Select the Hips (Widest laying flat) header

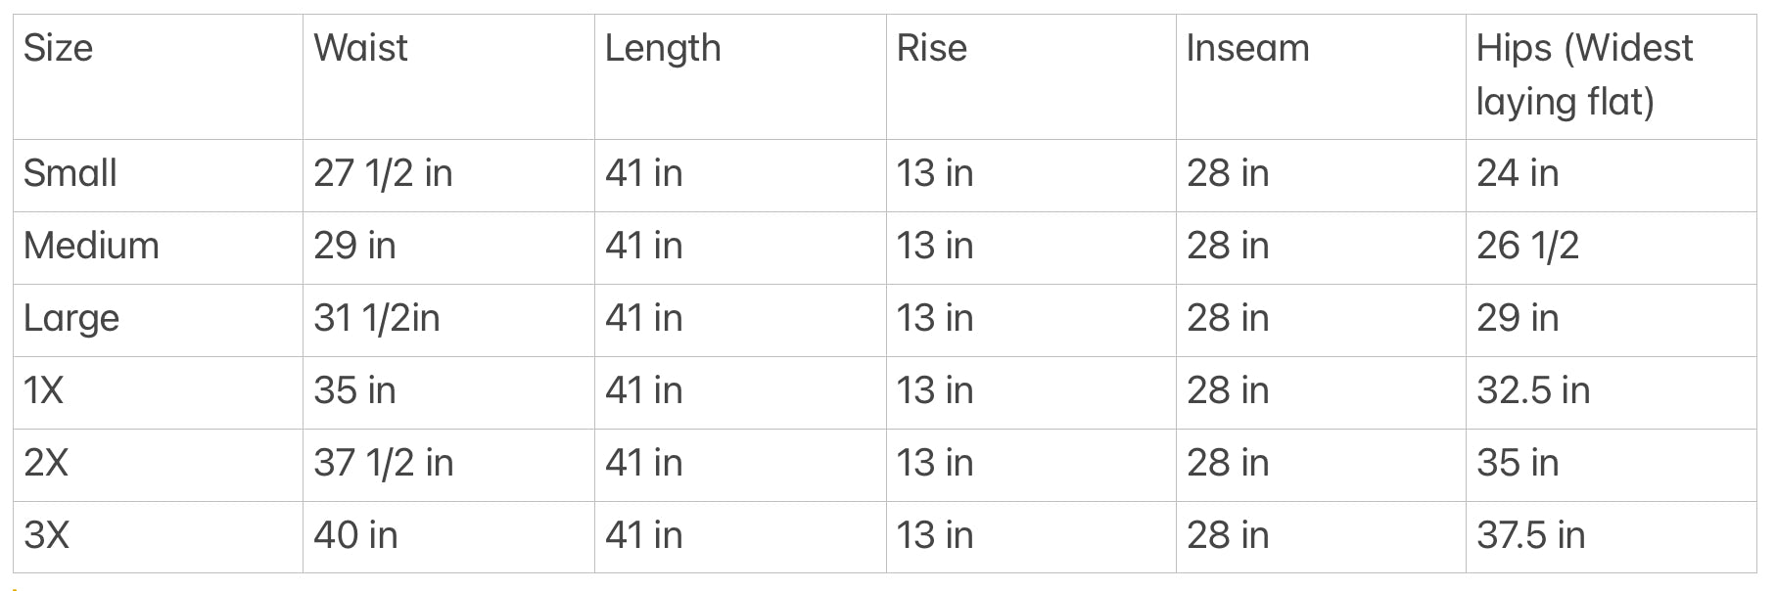click(1584, 74)
